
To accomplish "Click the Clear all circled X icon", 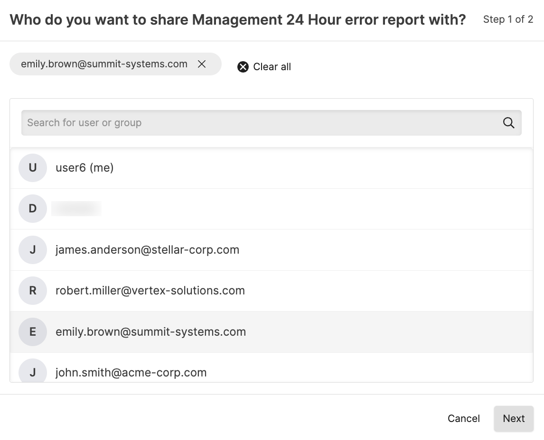I will (x=243, y=67).
